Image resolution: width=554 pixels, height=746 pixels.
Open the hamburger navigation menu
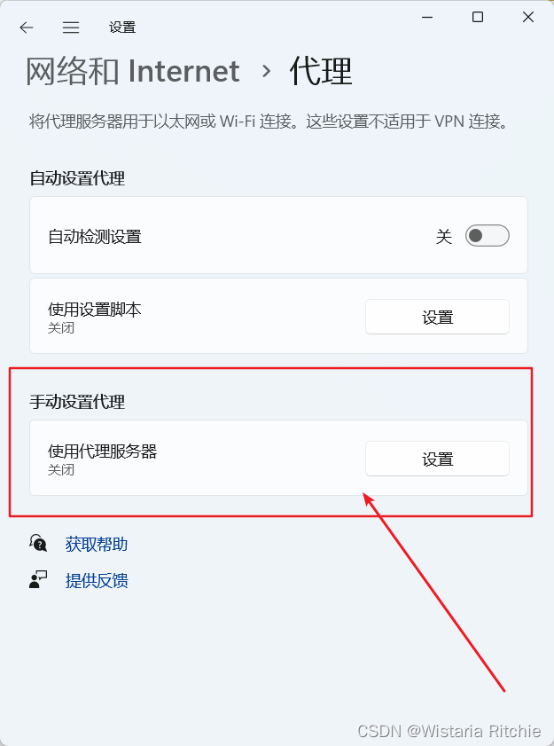tap(71, 27)
